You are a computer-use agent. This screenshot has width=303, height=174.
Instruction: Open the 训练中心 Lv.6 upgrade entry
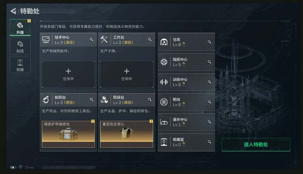[186, 82]
